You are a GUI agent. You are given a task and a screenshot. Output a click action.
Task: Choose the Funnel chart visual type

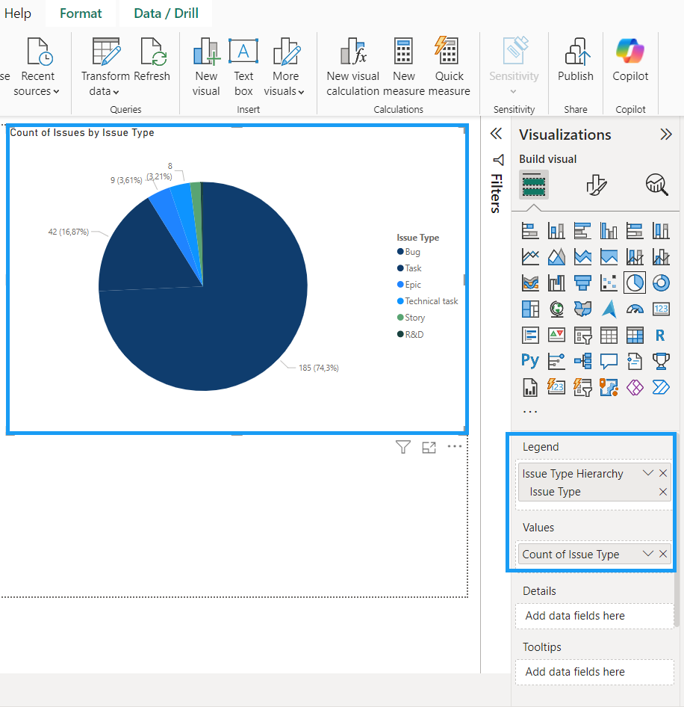pyautogui.click(x=582, y=283)
